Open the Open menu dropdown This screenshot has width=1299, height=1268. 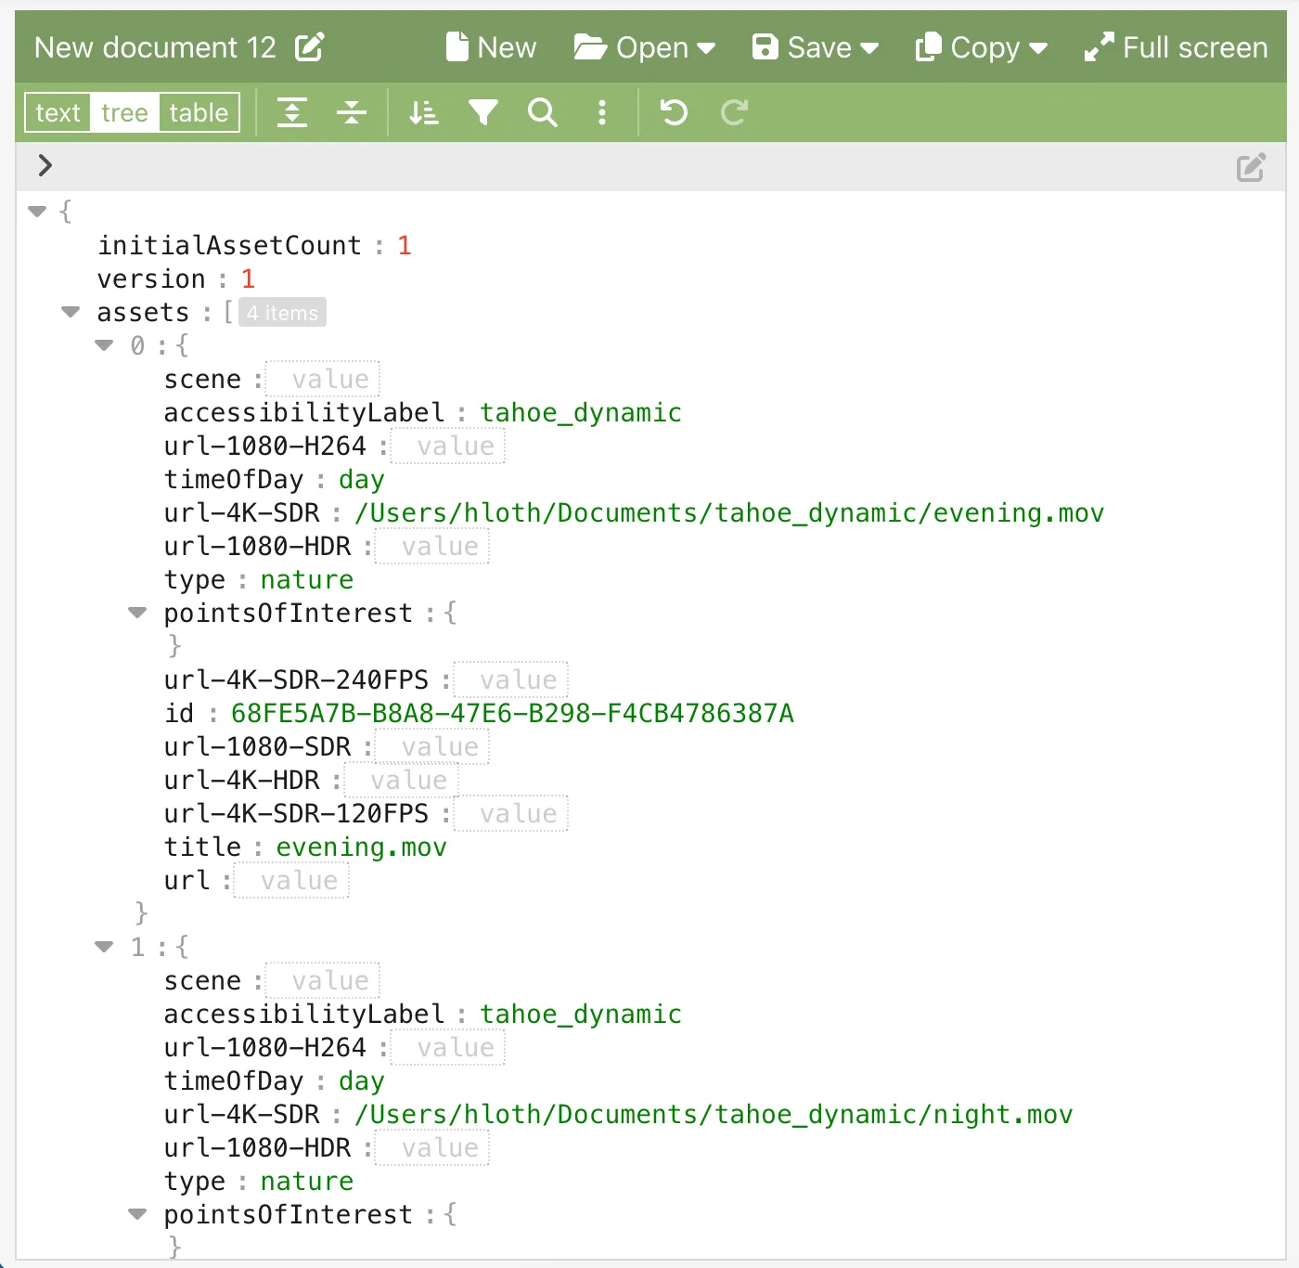click(x=644, y=46)
